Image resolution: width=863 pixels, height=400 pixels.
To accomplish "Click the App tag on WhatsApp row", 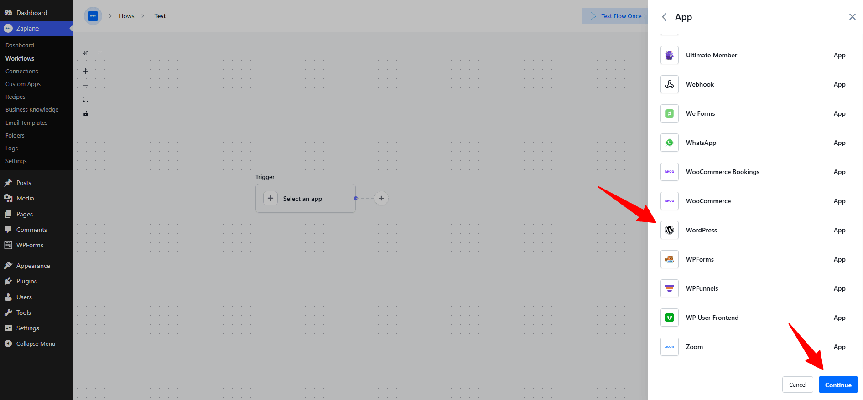I will (x=840, y=143).
